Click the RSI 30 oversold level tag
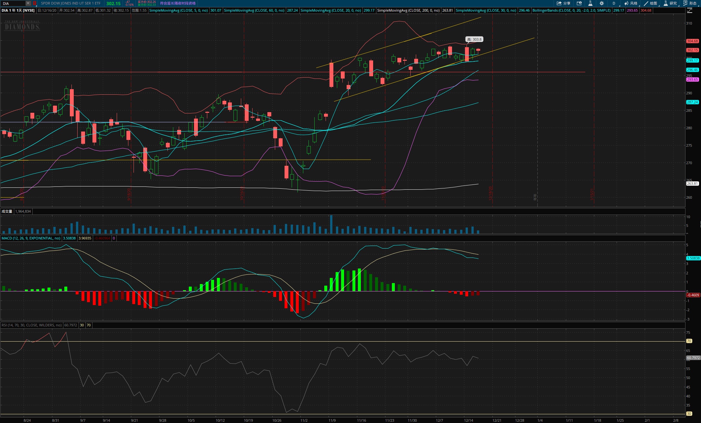The image size is (701, 423). [689, 414]
